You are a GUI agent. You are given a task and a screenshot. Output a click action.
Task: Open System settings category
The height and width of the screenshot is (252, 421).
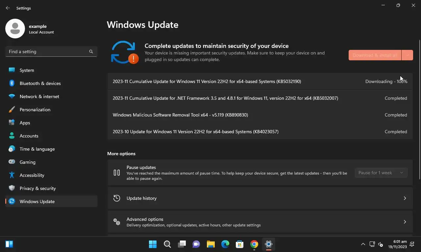click(x=51, y=70)
